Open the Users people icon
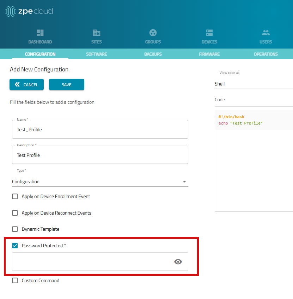The width and height of the screenshot is (293, 299). pyautogui.click(x=265, y=33)
